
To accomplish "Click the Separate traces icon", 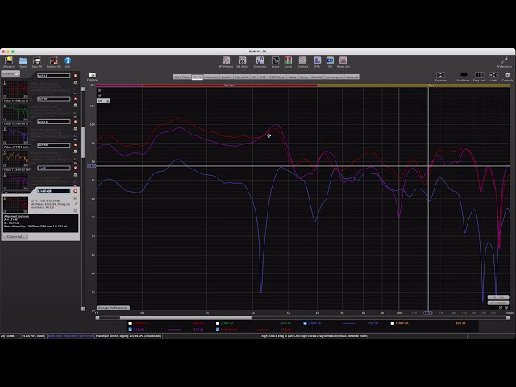I will [x=440, y=75].
